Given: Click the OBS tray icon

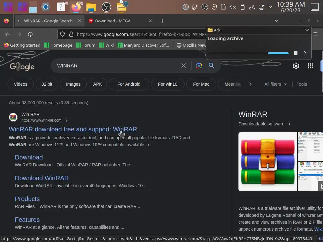Looking at the screenshot, I should 204,7.
